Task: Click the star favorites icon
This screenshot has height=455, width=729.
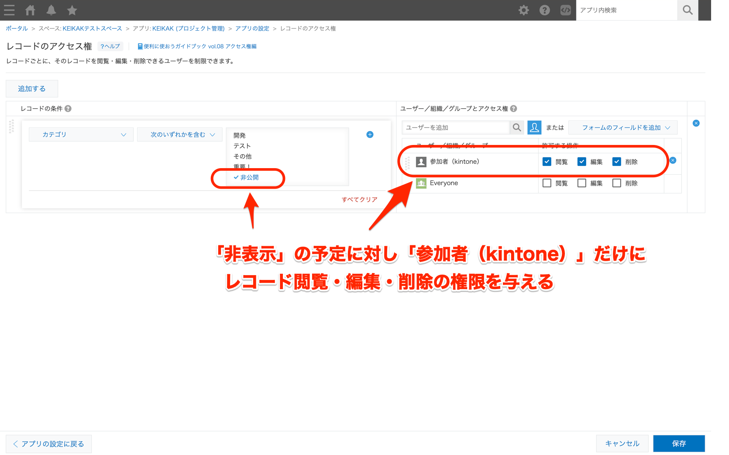Action: point(72,10)
